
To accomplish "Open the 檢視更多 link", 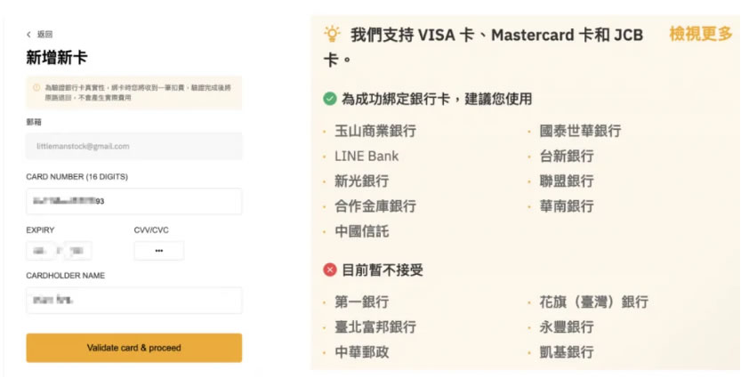I will point(700,35).
